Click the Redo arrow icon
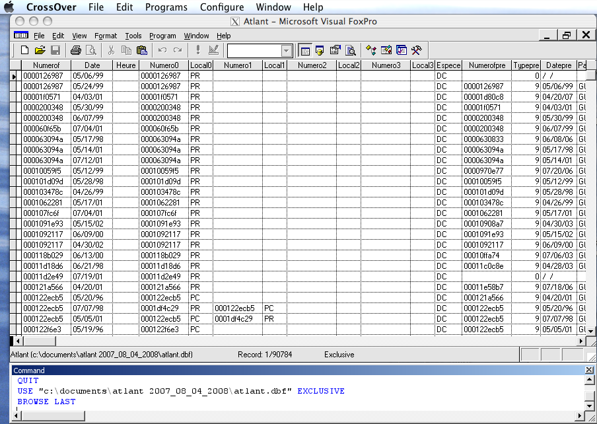597x424 pixels. pos(178,50)
